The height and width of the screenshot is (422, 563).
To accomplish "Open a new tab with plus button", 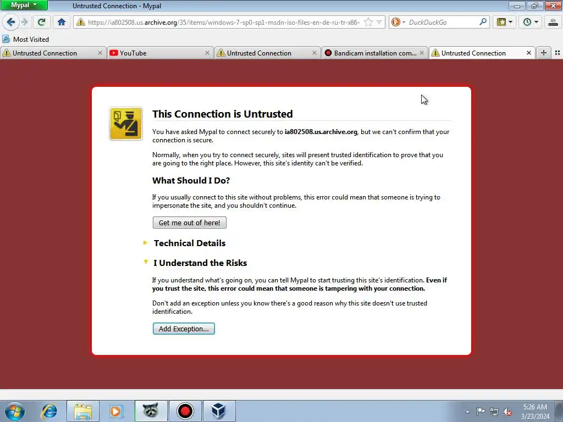I will [544, 53].
